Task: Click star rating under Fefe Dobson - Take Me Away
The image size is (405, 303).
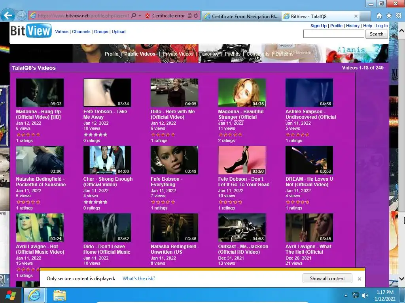Action: [95, 135]
